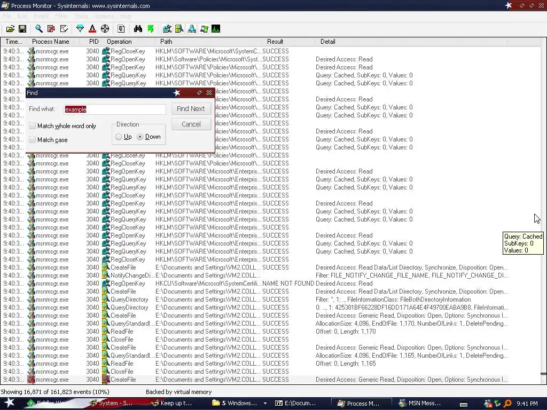This screenshot has height=410, width=547.
Task: Click the Save floppy disk toolbar icon
Action: 22,29
